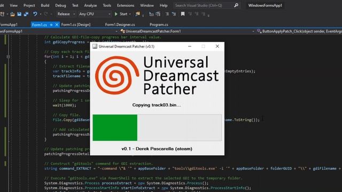Click the Save file icon
This screenshot has width=342, height=192.
19,14
